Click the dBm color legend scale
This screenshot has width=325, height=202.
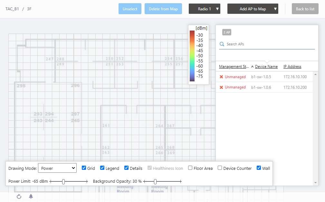point(192,56)
